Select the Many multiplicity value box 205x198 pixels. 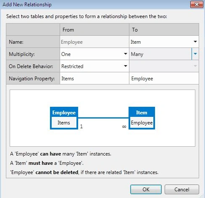click(x=160, y=54)
